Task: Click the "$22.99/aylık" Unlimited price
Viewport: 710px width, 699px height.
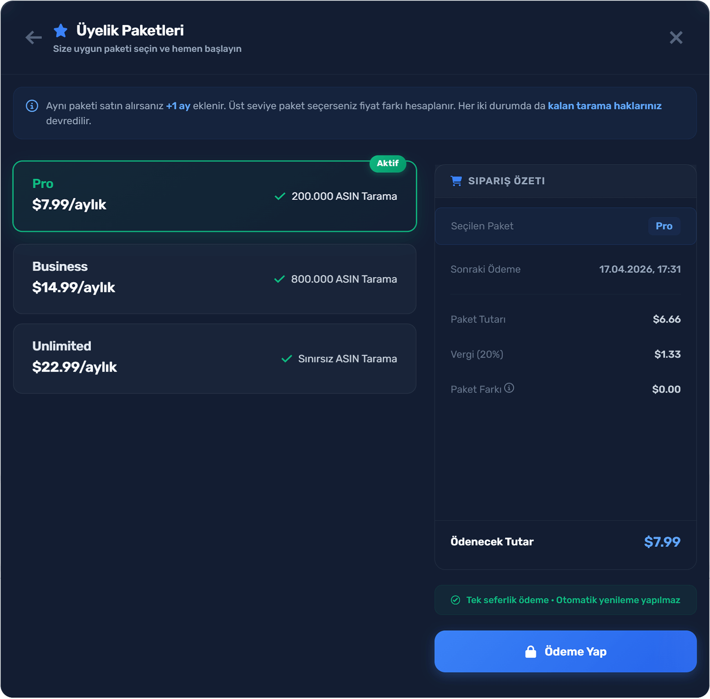Action: point(75,367)
